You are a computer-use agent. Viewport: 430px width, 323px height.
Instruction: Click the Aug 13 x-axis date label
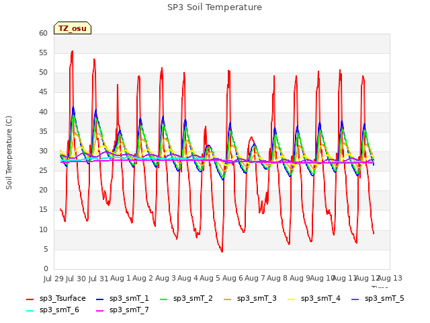[390, 279]
